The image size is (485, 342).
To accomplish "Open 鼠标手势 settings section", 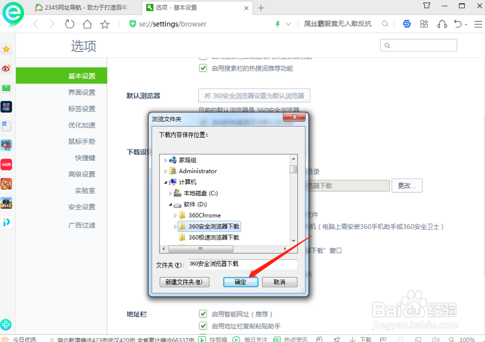I will pyautogui.click(x=81, y=142).
